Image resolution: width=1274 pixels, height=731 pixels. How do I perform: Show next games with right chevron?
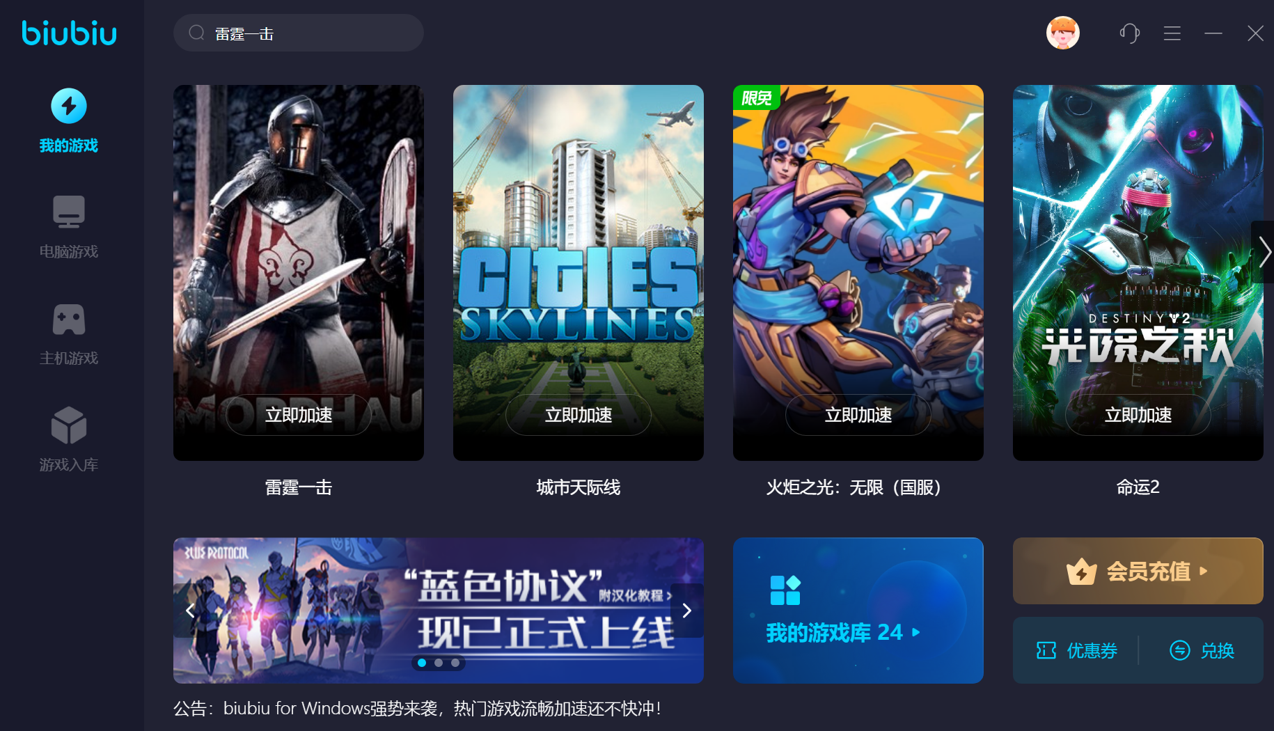(1264, 252)
